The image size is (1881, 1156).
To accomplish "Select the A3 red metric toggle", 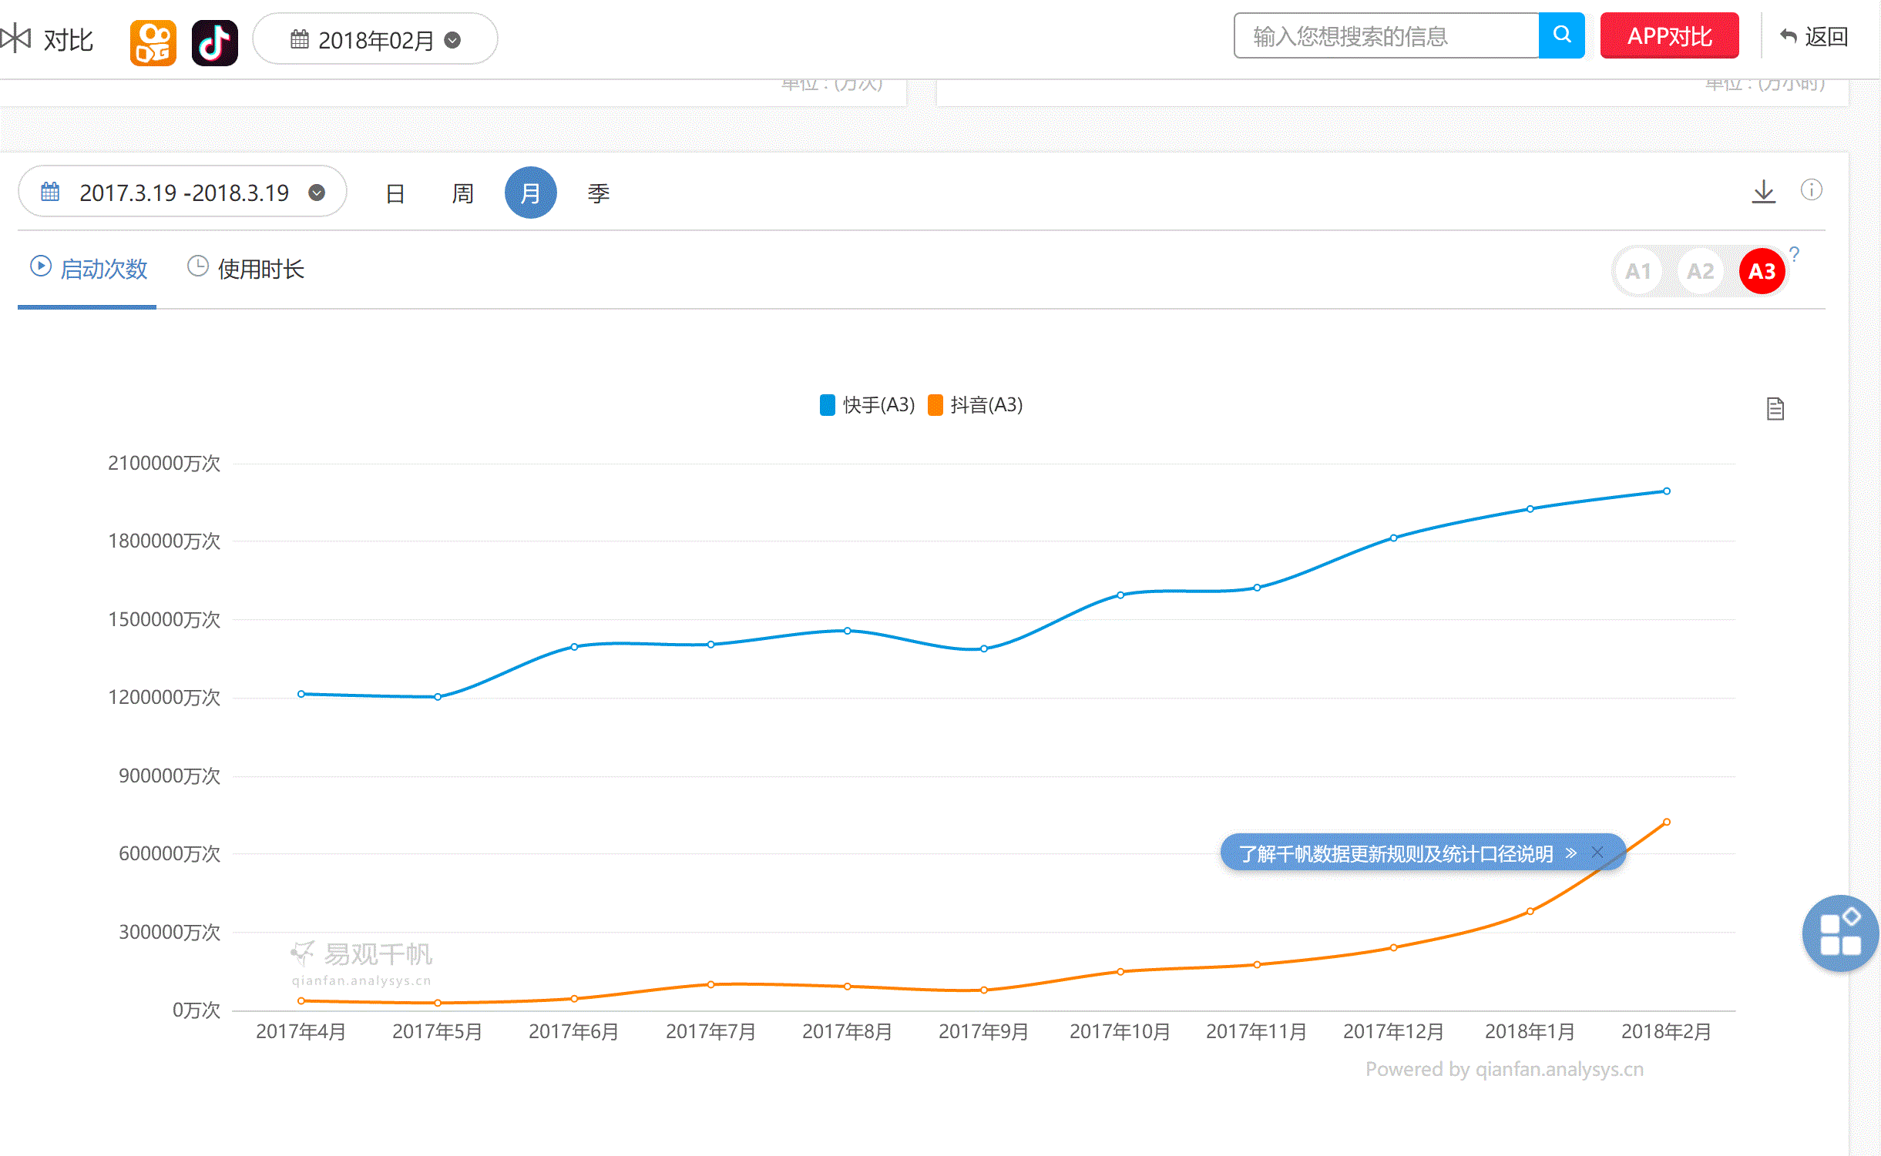I will coord(1762,271).
